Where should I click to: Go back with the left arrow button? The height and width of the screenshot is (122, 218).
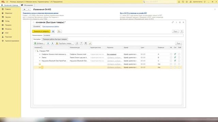click(x=25, y=9)
